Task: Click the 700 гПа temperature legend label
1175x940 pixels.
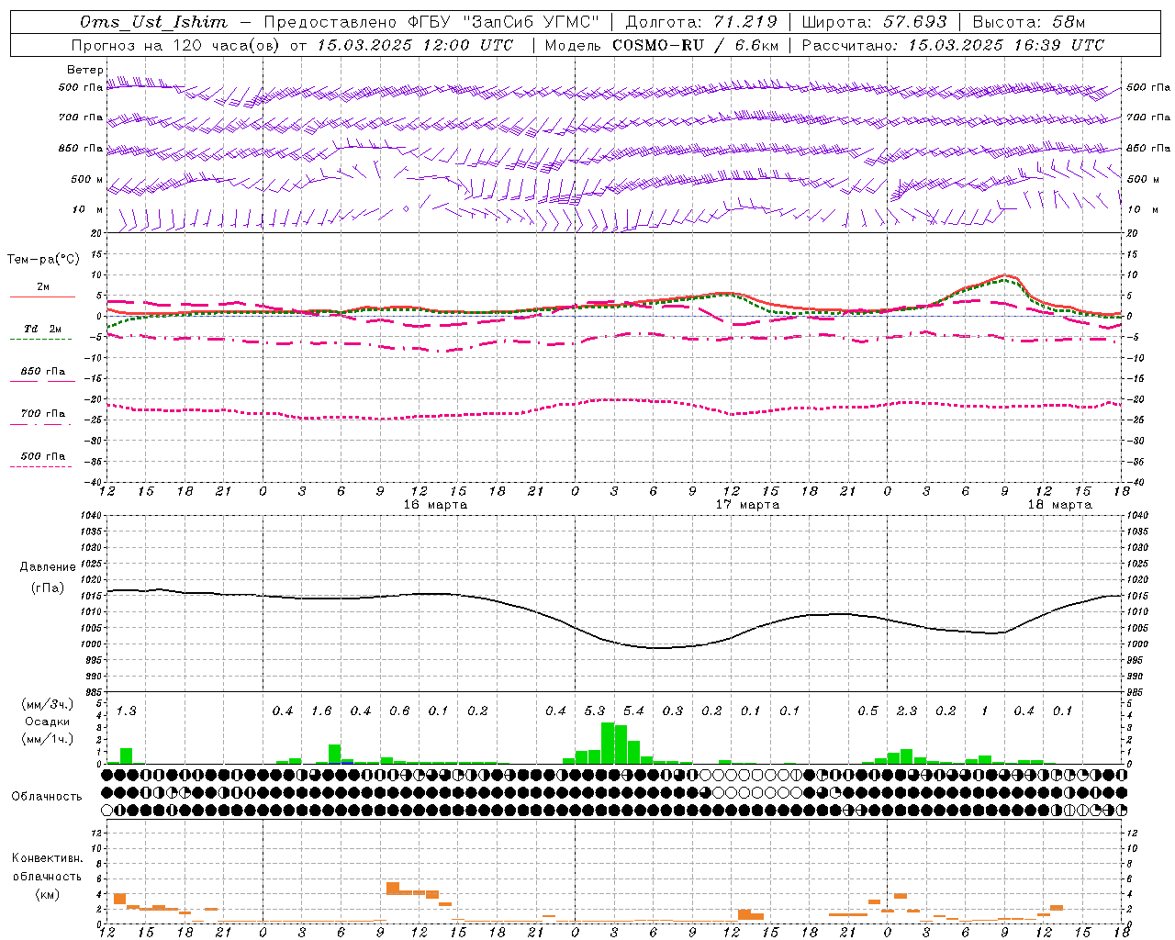Action: (43, 414)
